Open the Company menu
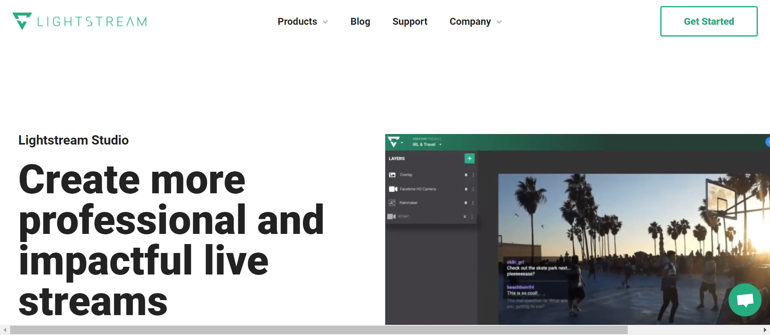 pos(470,22)
